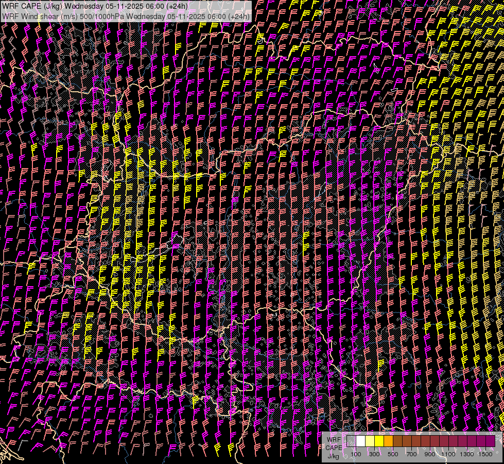
Task: Select the 500 legend scale label
Action: (x=393, y=454)
